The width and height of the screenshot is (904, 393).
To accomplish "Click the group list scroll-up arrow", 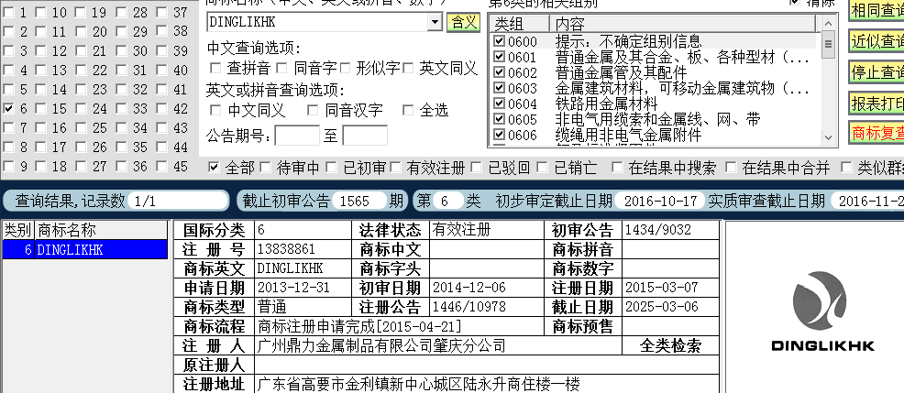I will click(829, 23).
